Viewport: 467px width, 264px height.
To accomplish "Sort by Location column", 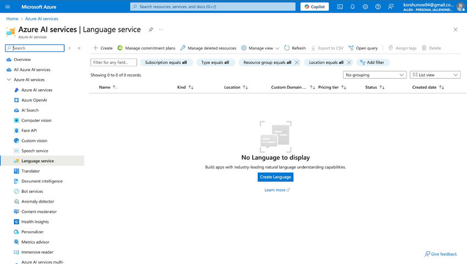I will (236, 87).
